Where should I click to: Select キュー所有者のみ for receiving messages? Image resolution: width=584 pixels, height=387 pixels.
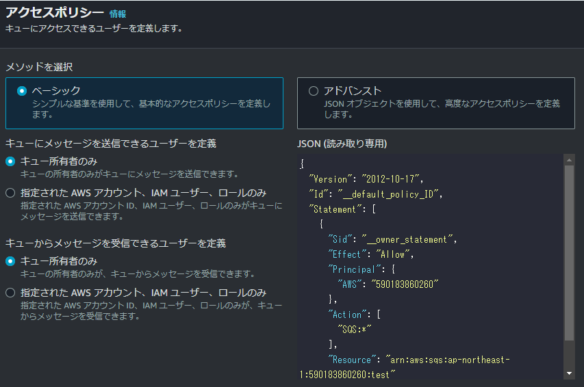click(10, 261)
